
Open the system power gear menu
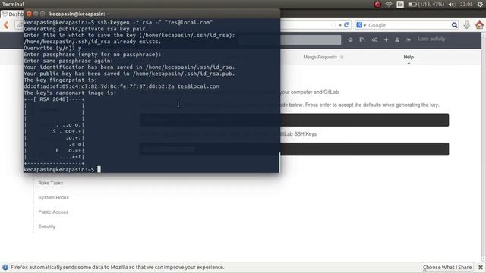pos(480,5)
